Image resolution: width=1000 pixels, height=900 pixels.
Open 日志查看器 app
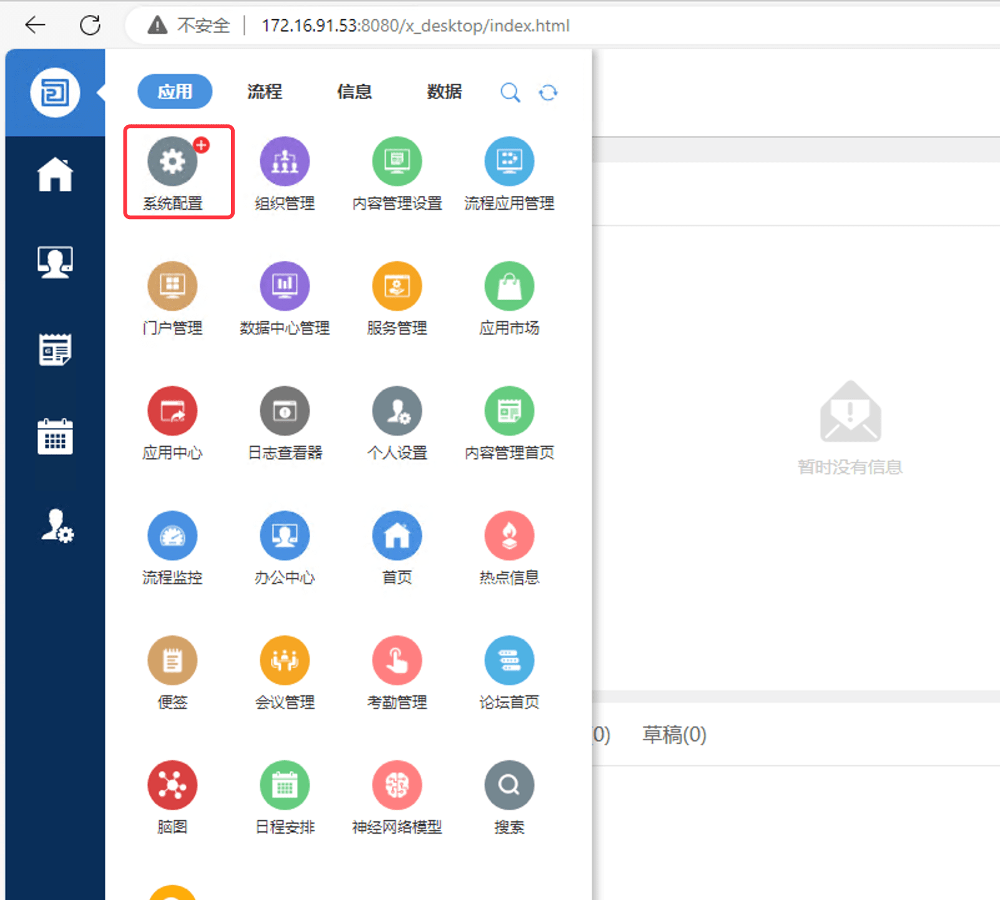(x=285, y=411)
